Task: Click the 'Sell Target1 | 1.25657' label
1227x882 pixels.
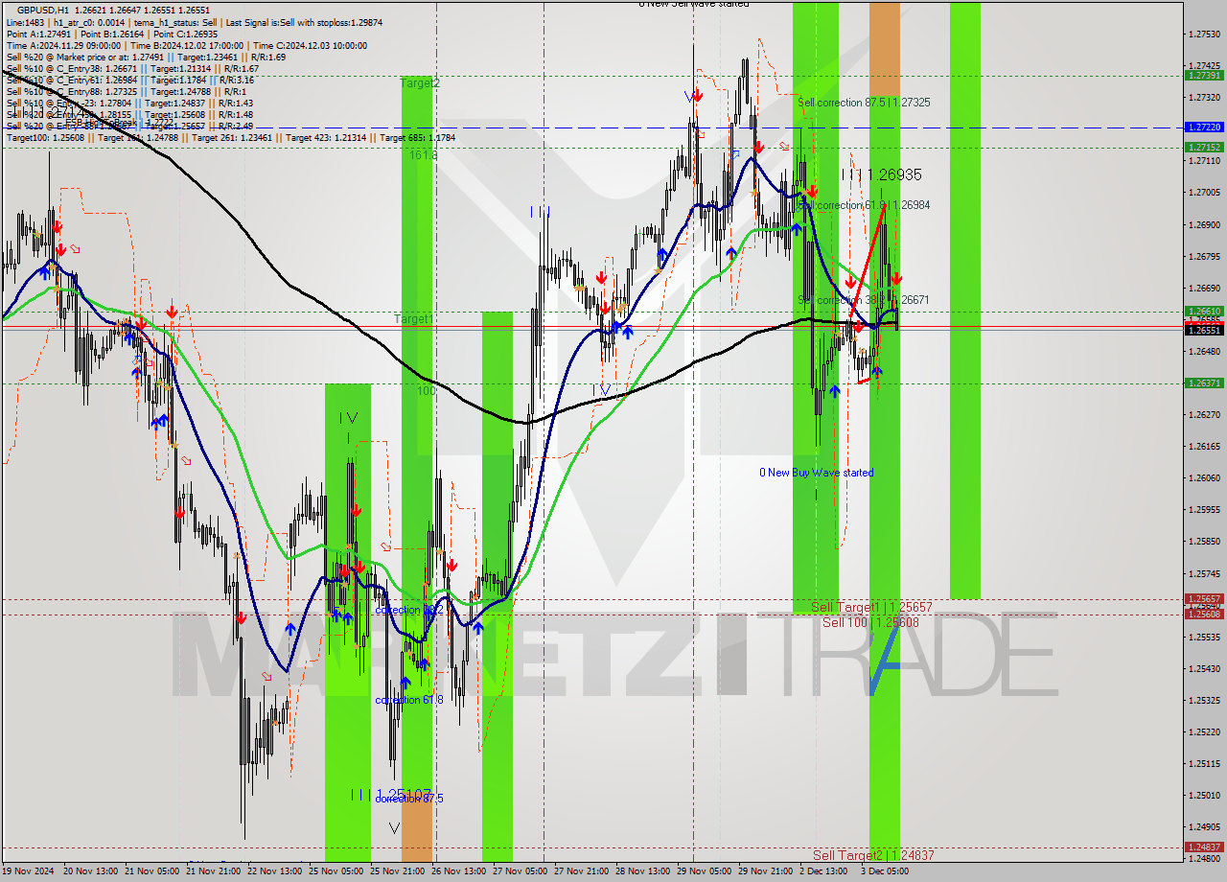Action: click(x=872, y=608)
